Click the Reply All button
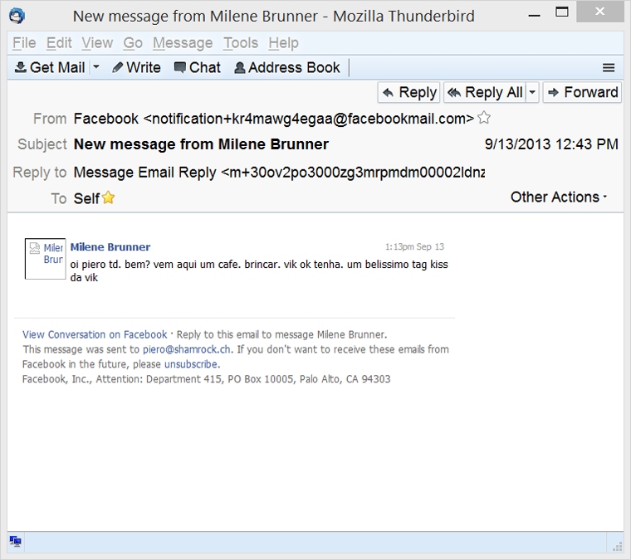The height and width of the screenshot is (560, 631). tap(485, 92)
